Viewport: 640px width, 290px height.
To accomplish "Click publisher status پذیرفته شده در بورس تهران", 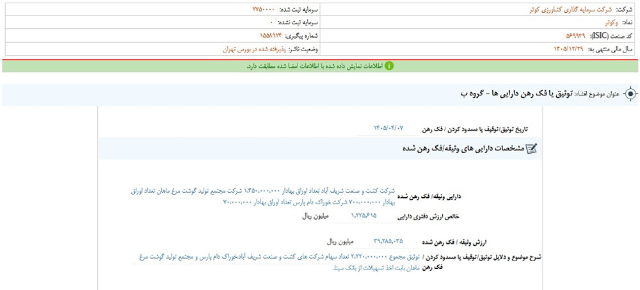I will pos(253,49).
